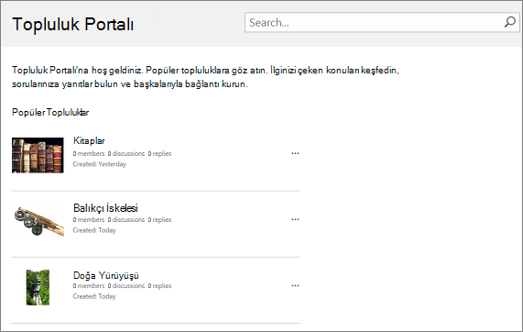Open the Kitaplar community link
This screenshot has width=523, height=332.
click(89, 141)
